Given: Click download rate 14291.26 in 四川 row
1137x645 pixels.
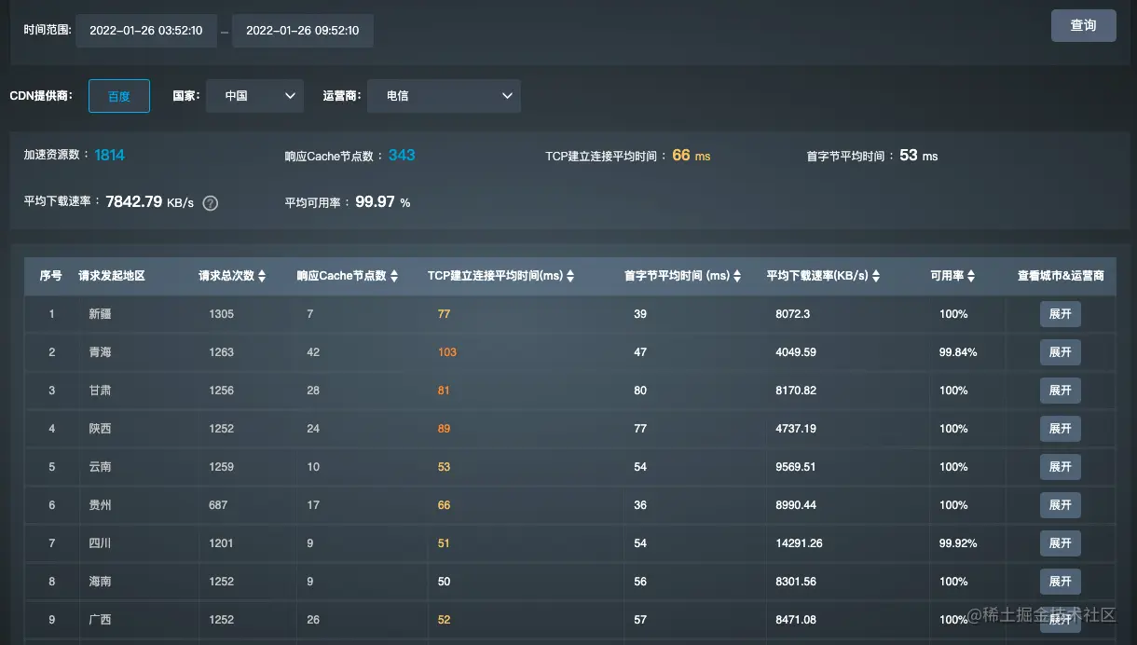Looking at the screenshot, I should point(799,543).
